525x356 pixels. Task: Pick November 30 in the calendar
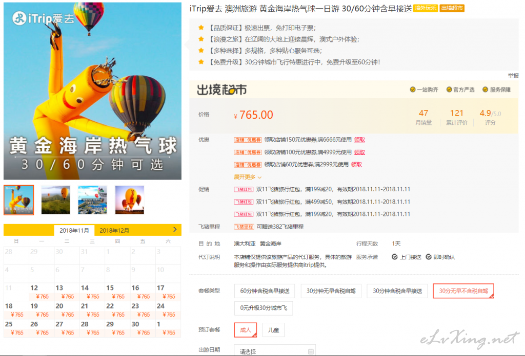143,328
